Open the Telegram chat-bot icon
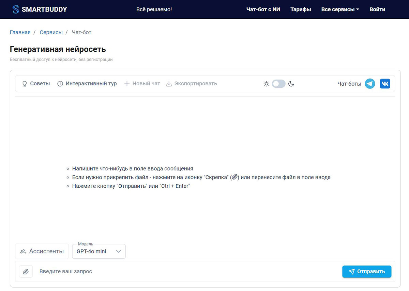The height and width of the screenshot is (291, 409). [370, 83]
